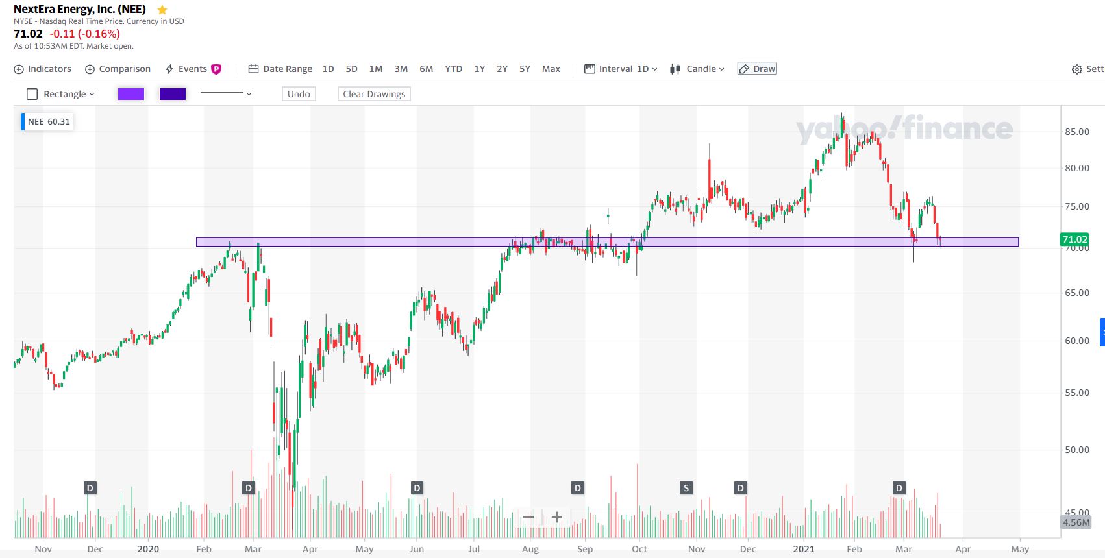1105x558 pixels.
Task: Click the dividend marker above June 2020
Action: tap(417, 488)
